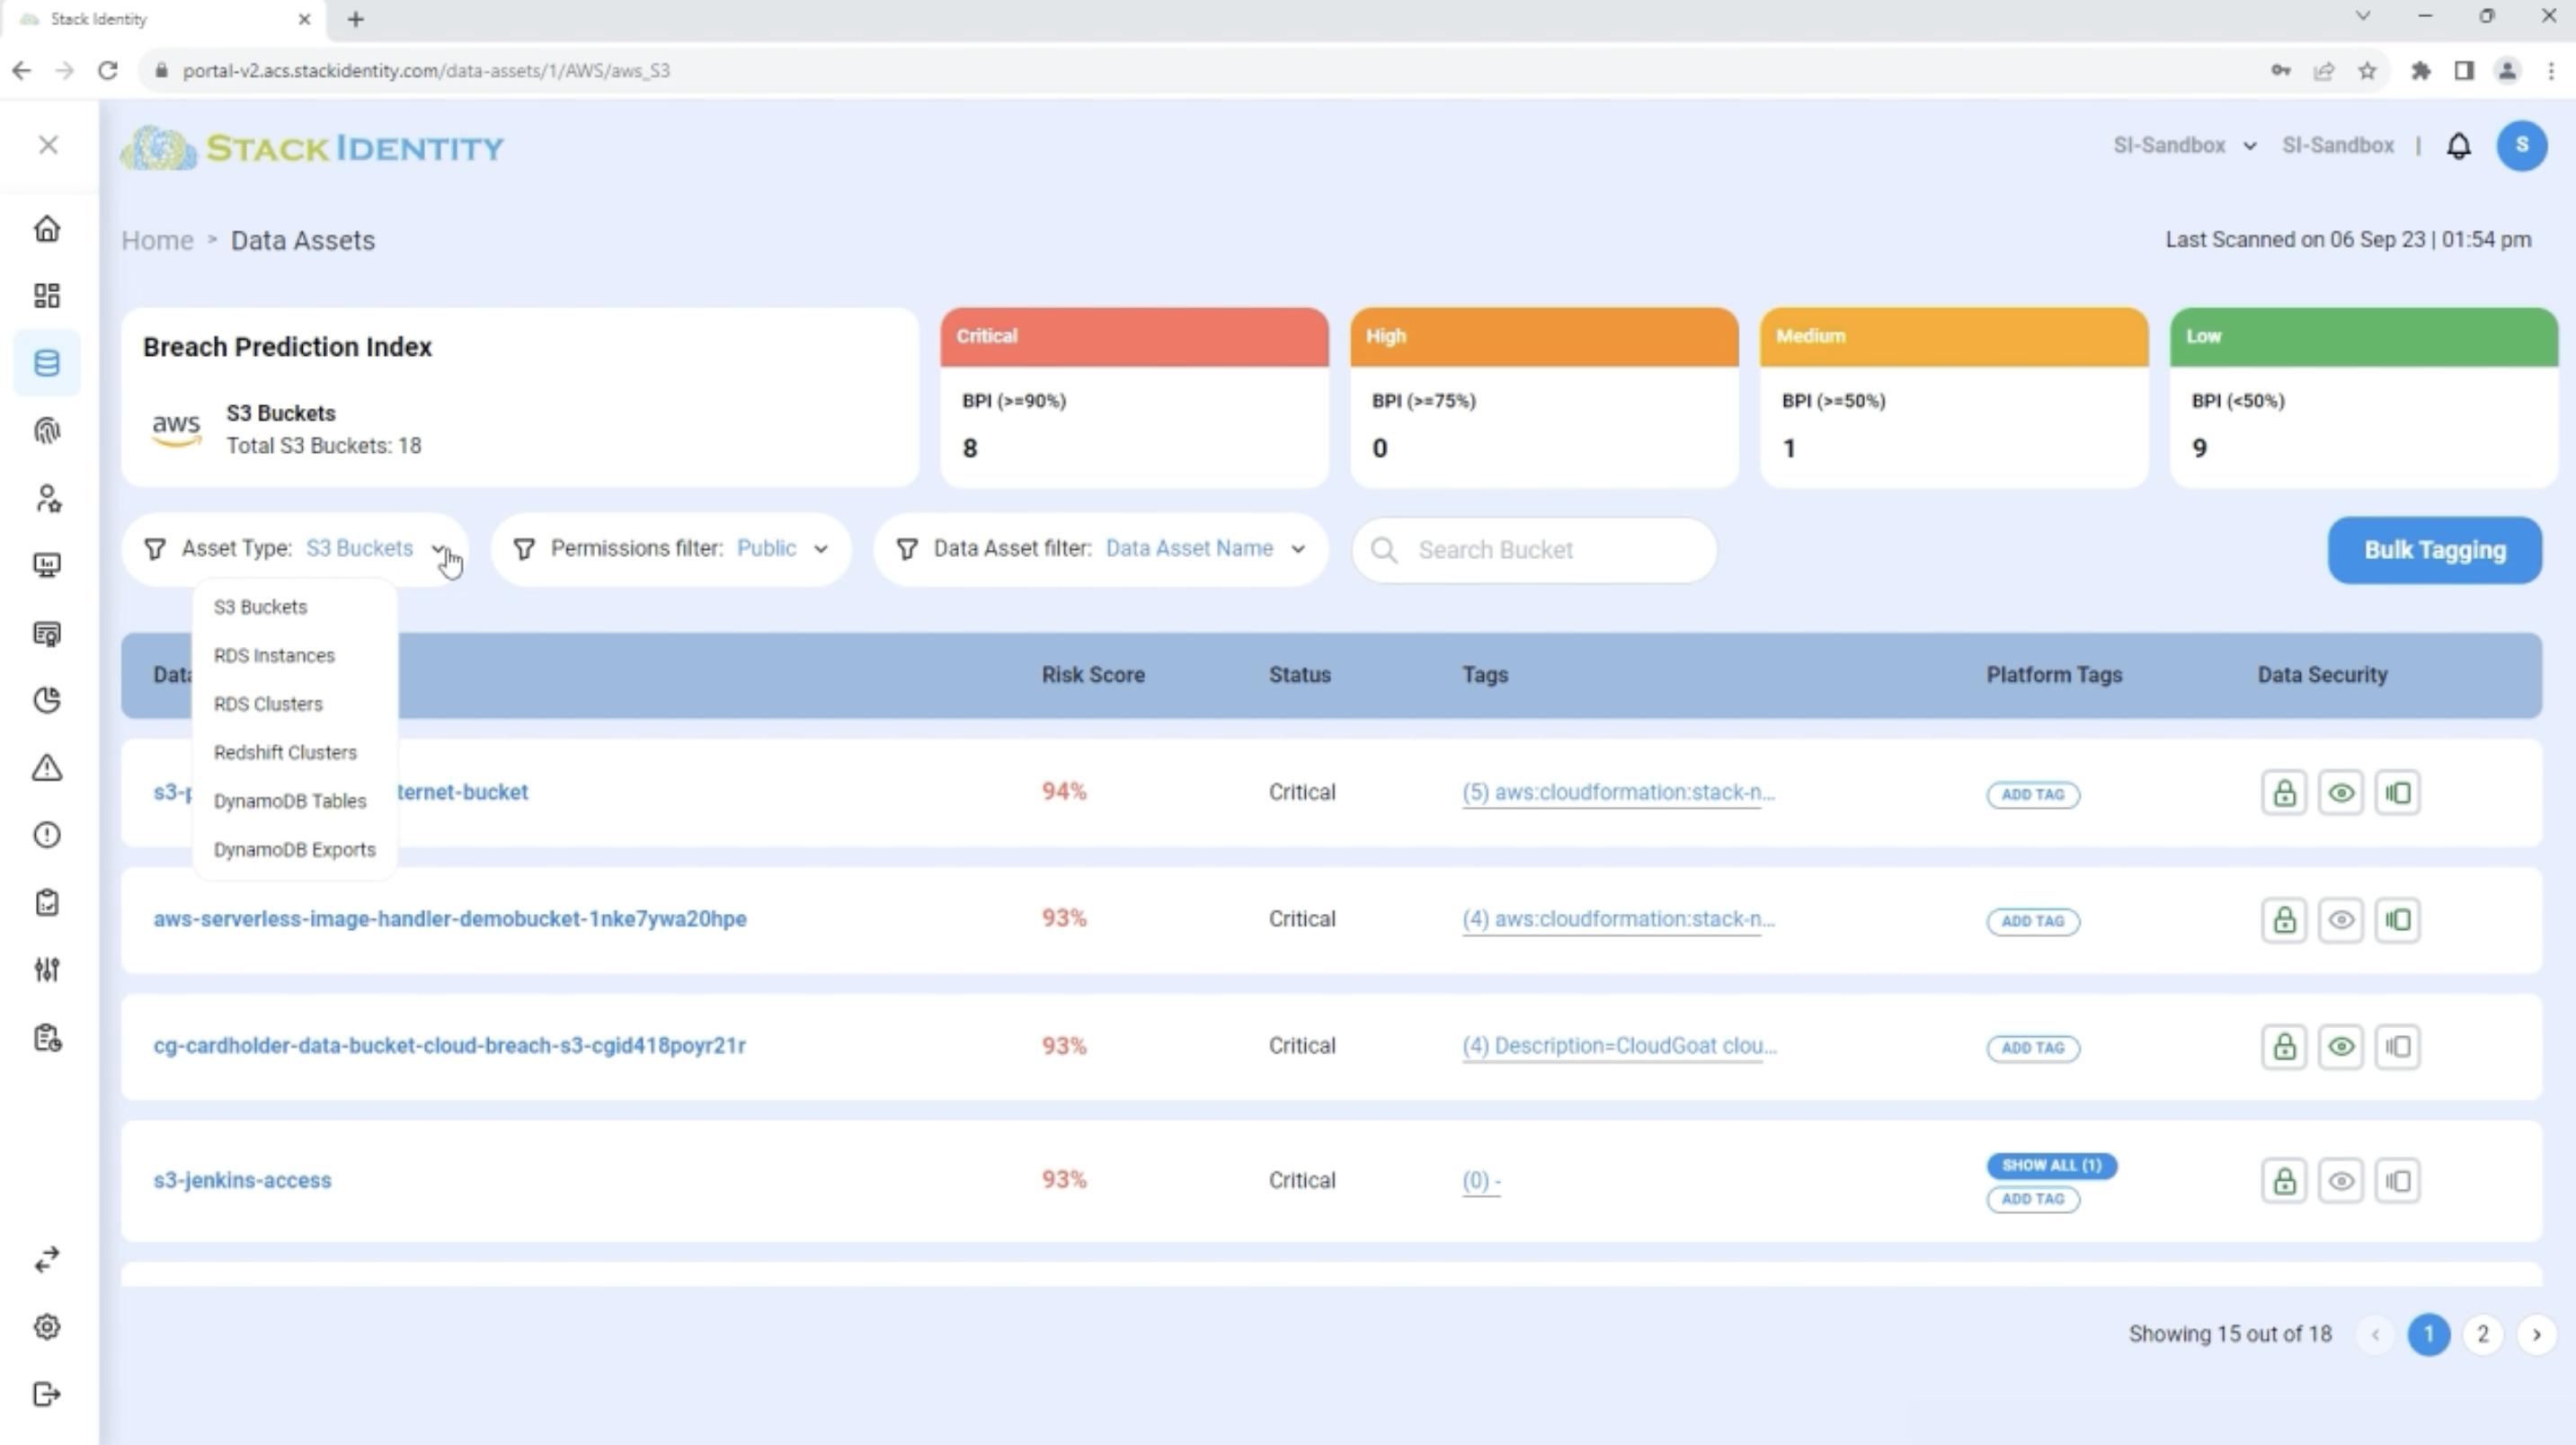Open the (4) Description=CloudGoat tags link
This screenshot has width=2576, height=1445.
click(1619, 1046)
